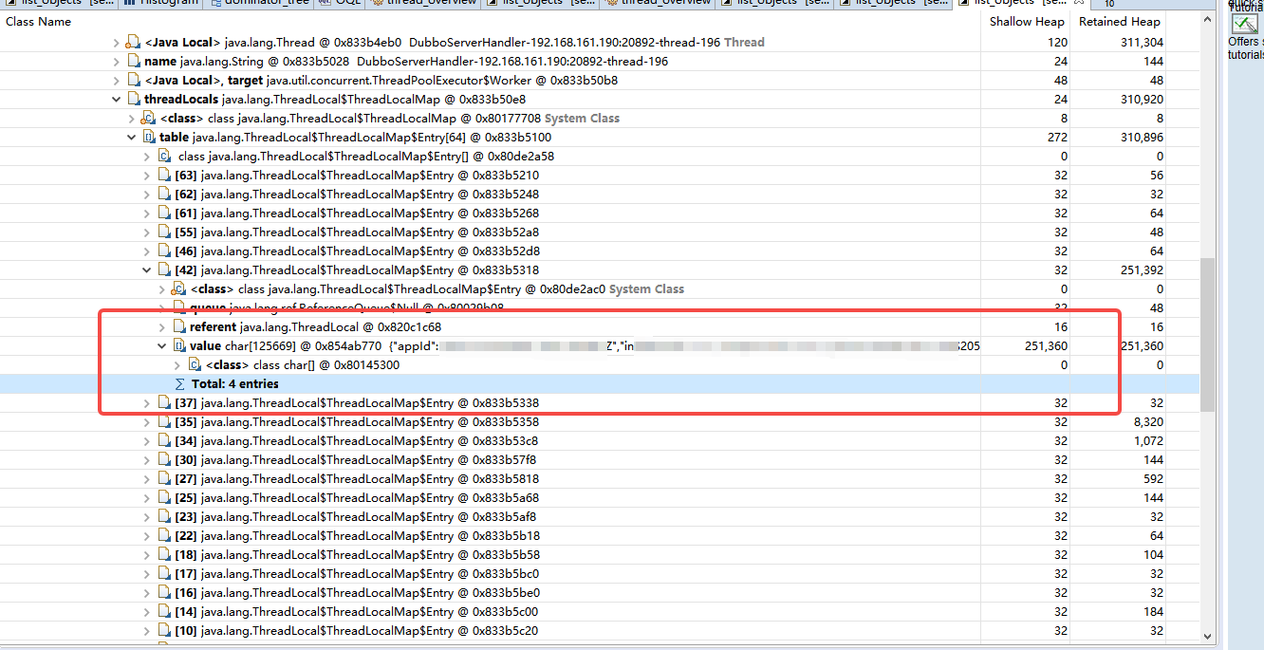
Task: Click the object icon of entry [61]
Action: coord(164,214)
